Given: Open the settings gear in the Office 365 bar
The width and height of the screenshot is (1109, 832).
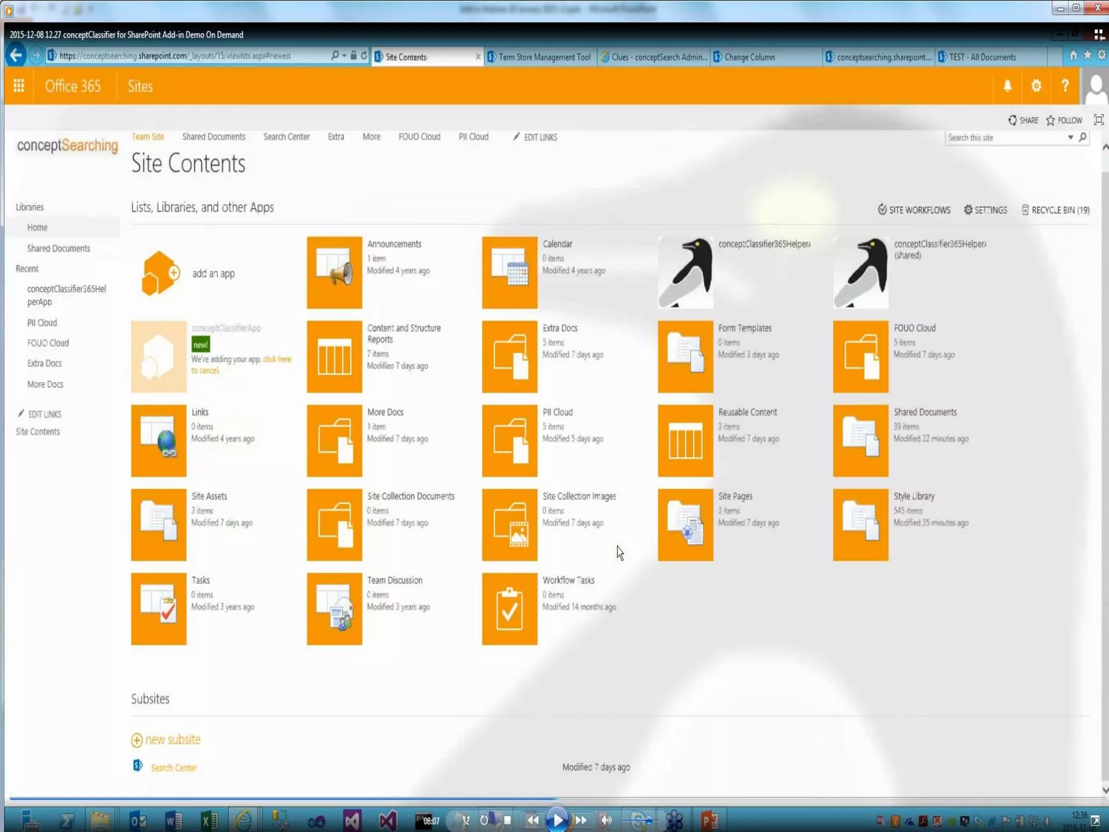Looking at the screenshot, I should (x=1036, y=86).
